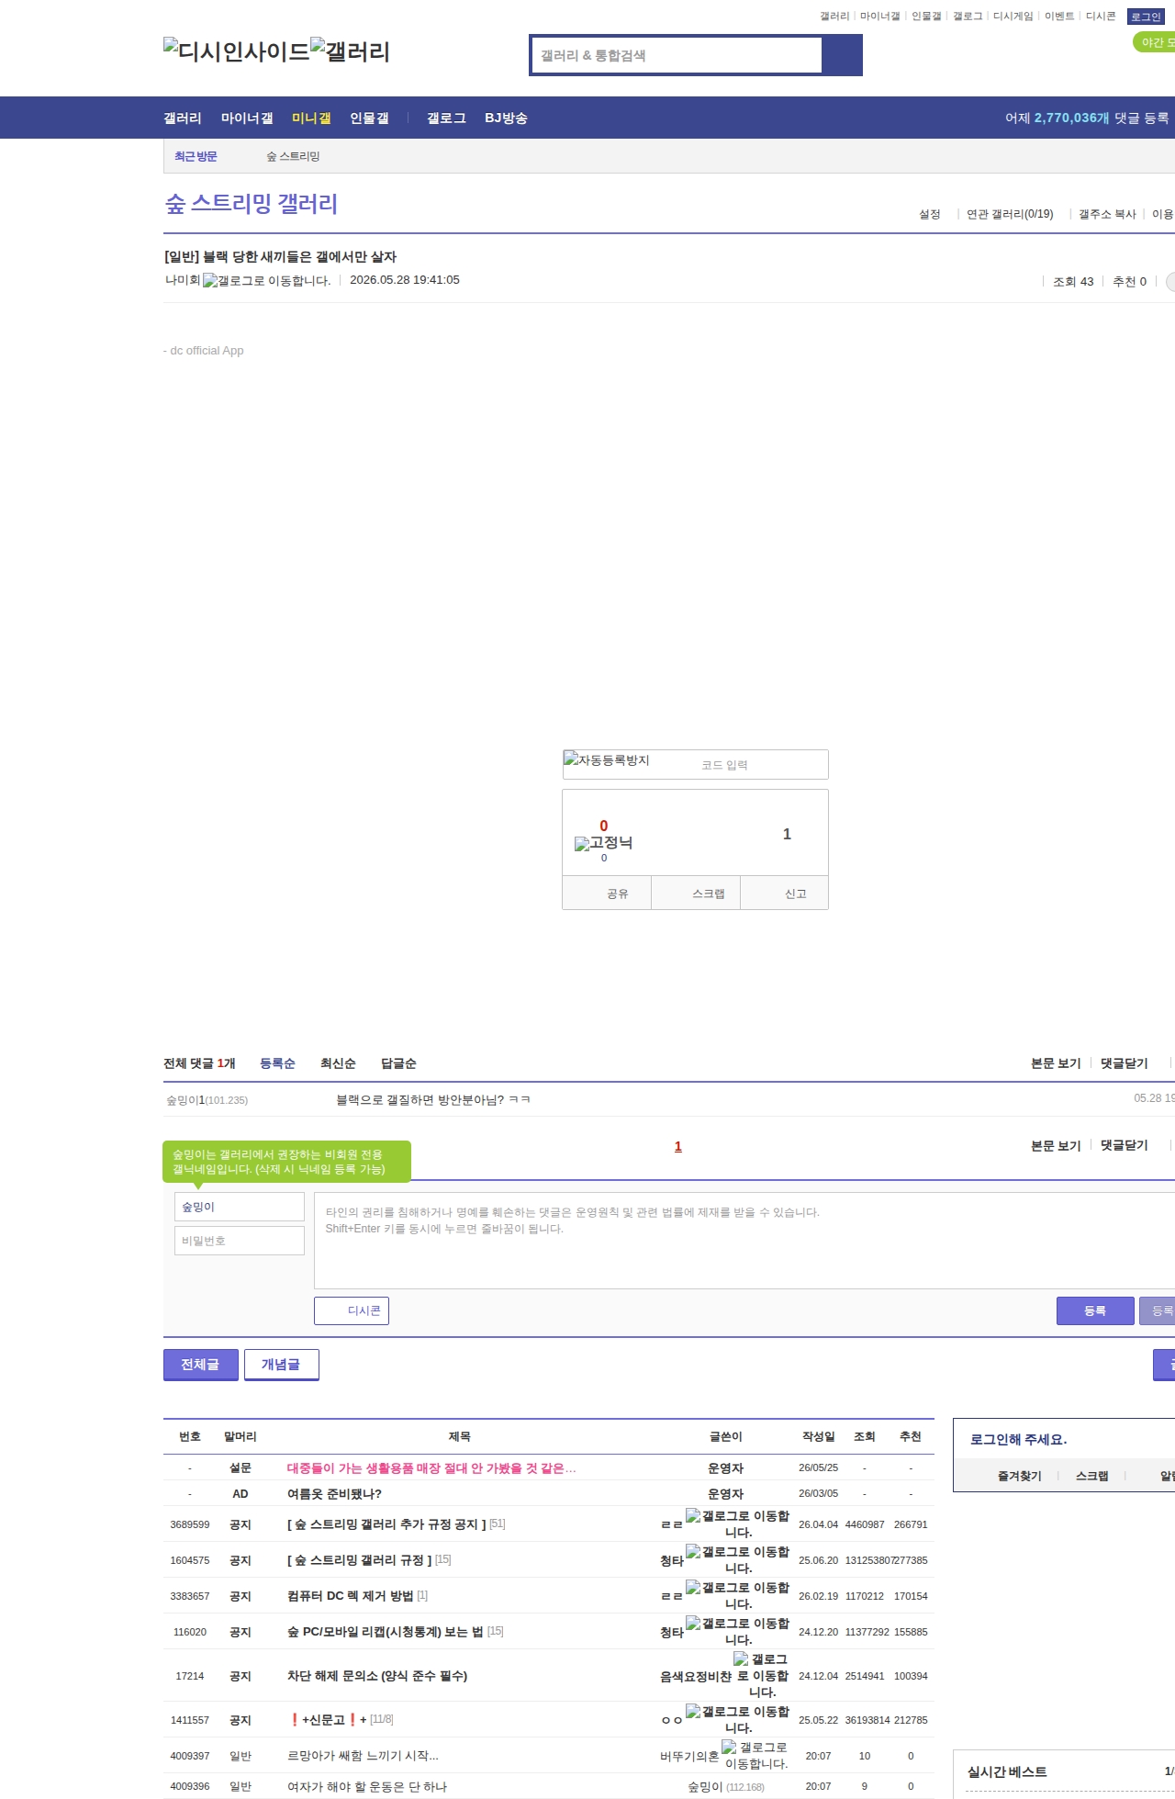Click the 공유 button
Image resolution: width=1175 pixels, height=1799 pixels.
tap(607, 893)
